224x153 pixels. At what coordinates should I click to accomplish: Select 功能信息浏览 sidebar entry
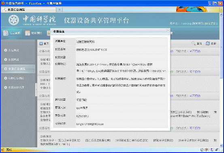[x=16, y=78]
